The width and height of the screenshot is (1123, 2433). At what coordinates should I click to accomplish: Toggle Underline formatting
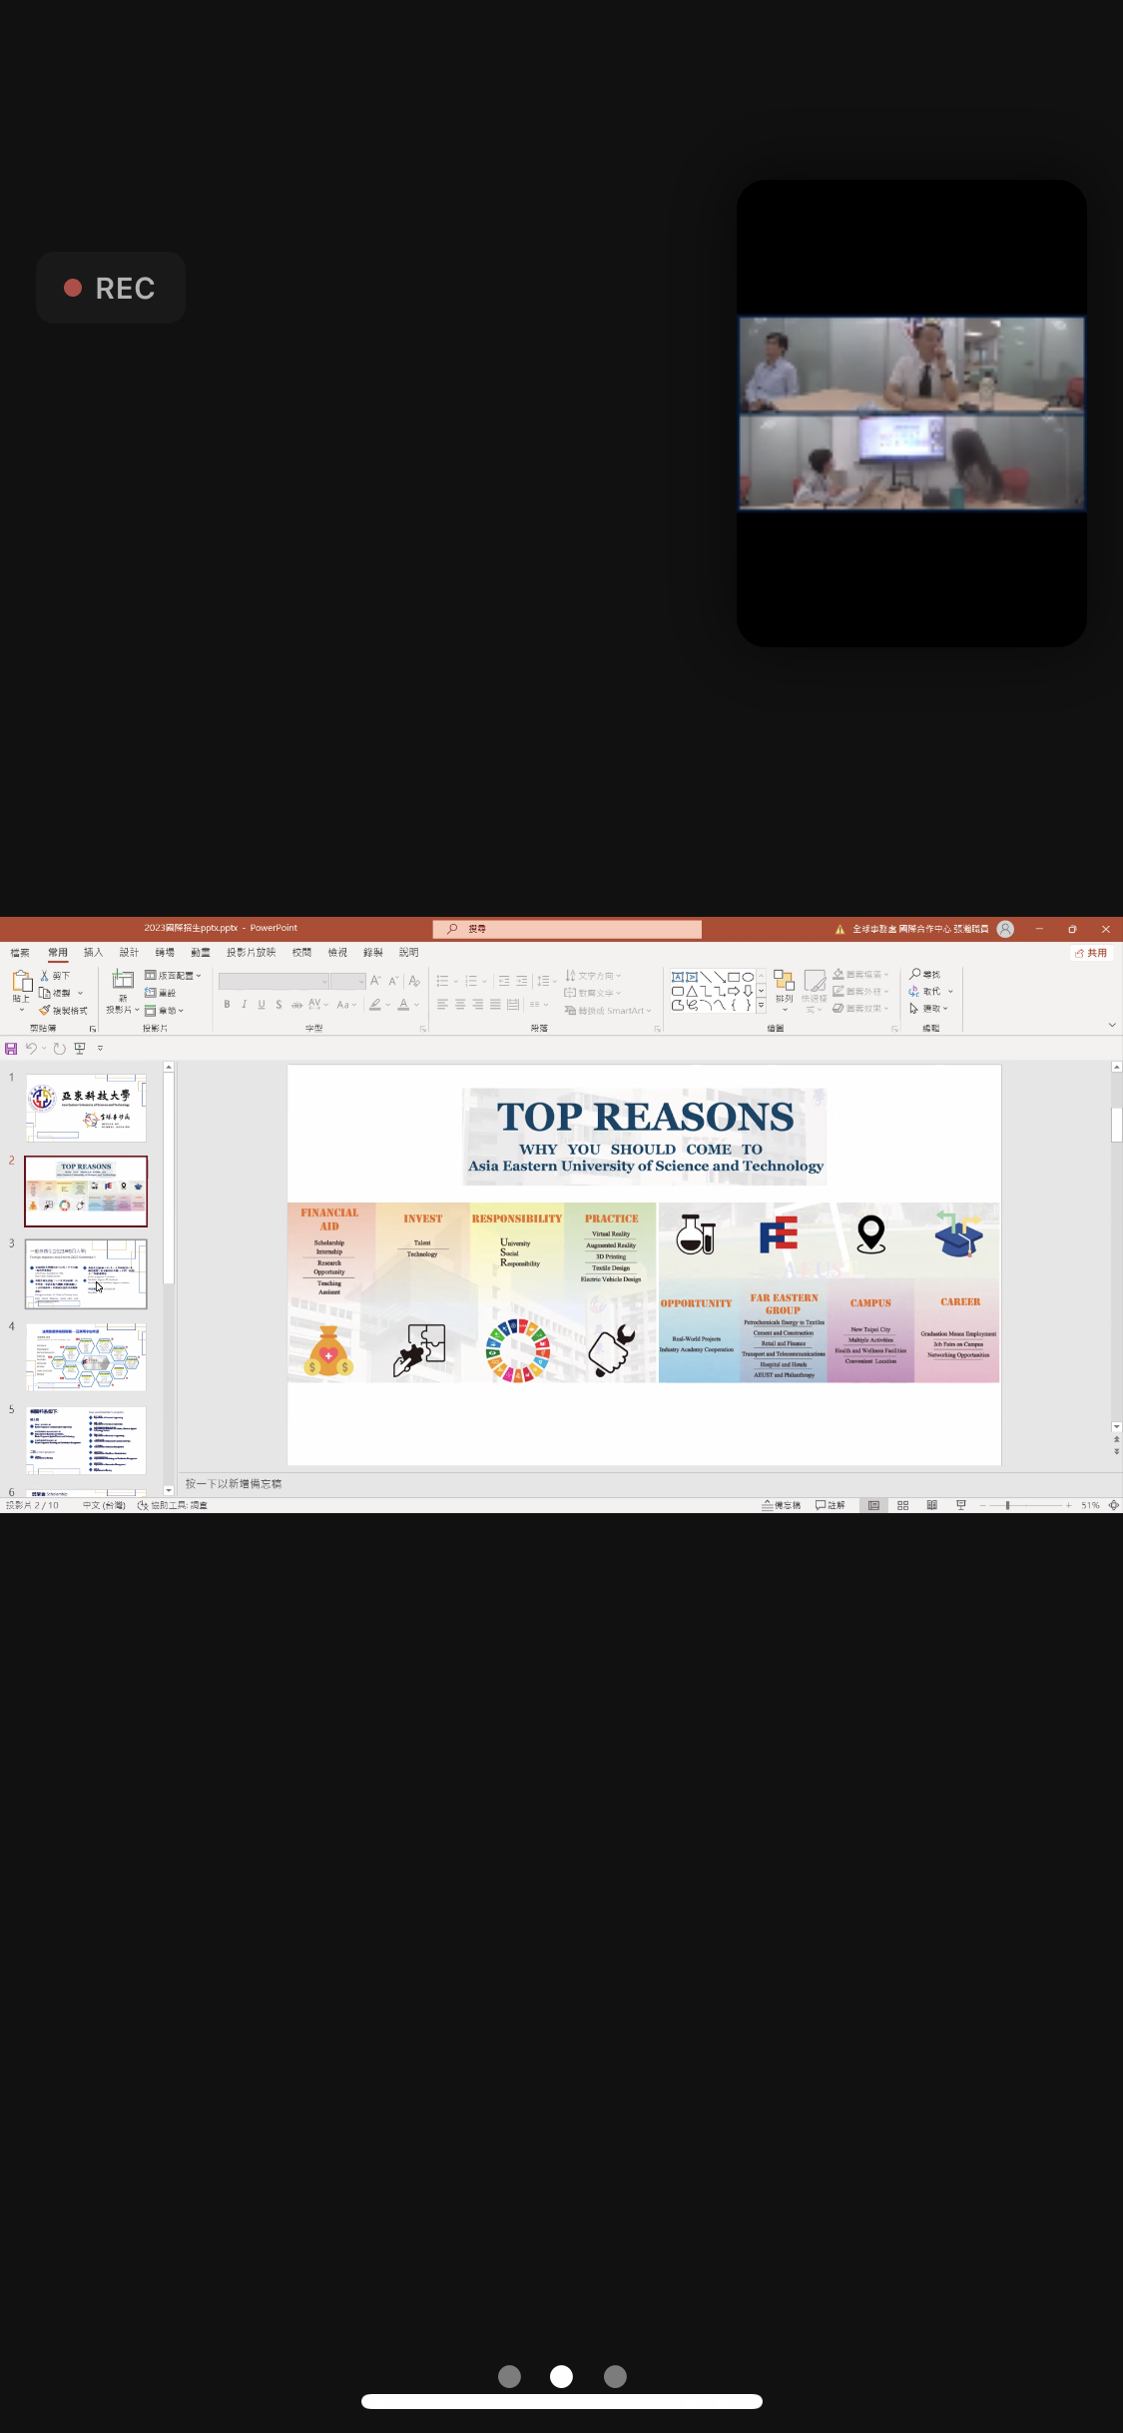tap(262, 1005)
